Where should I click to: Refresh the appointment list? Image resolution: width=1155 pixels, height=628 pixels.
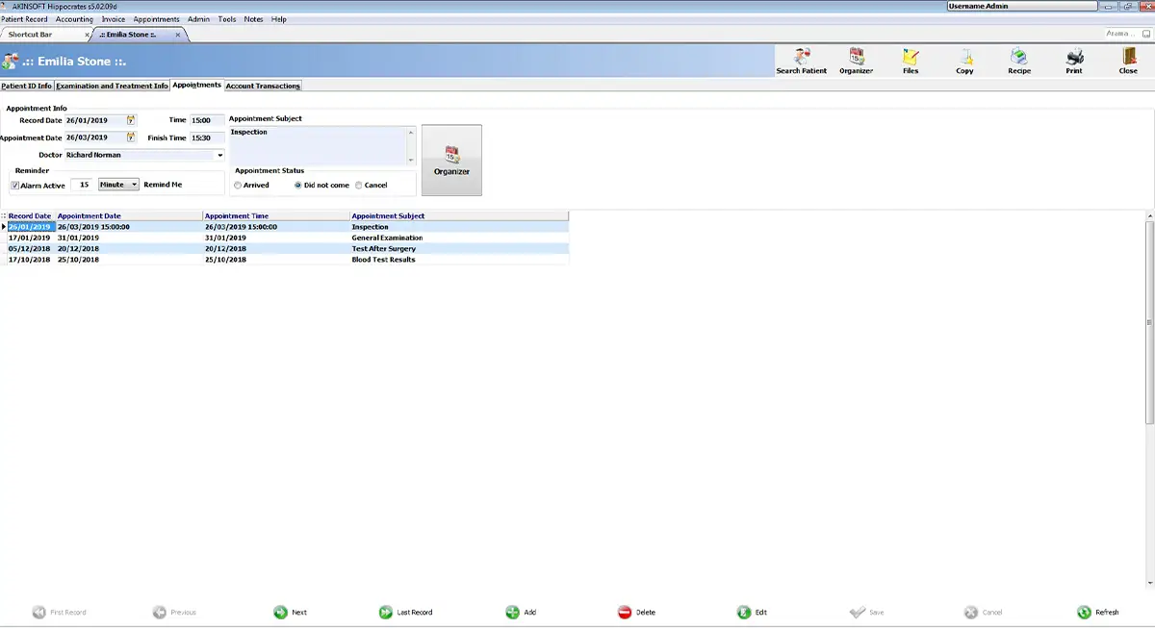pyautogui.click(x=1098, y=612)
